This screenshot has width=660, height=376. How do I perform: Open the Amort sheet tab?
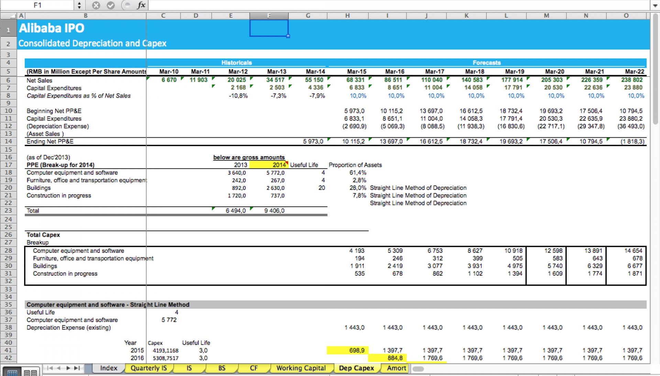(x=396, y=368)
